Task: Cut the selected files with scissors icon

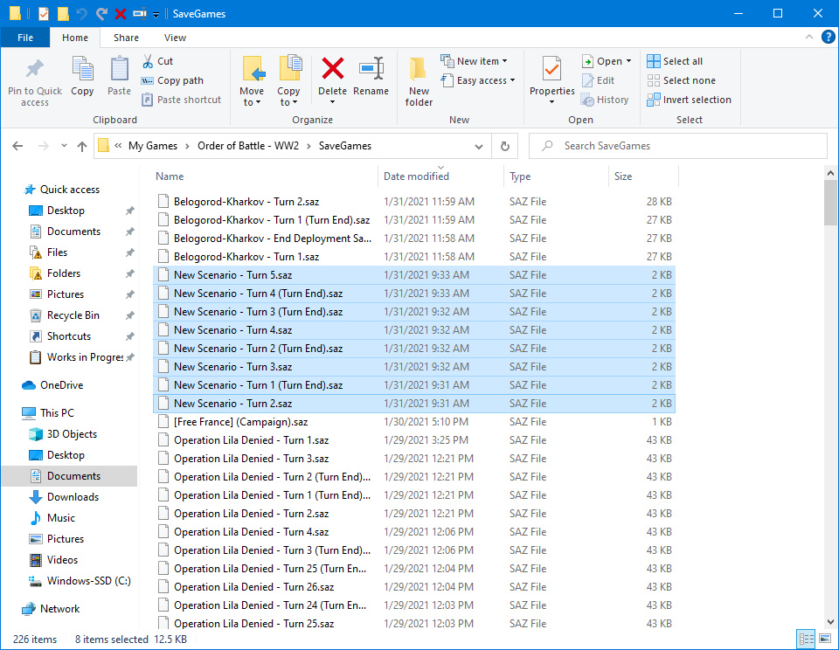Action: point(148,61)
